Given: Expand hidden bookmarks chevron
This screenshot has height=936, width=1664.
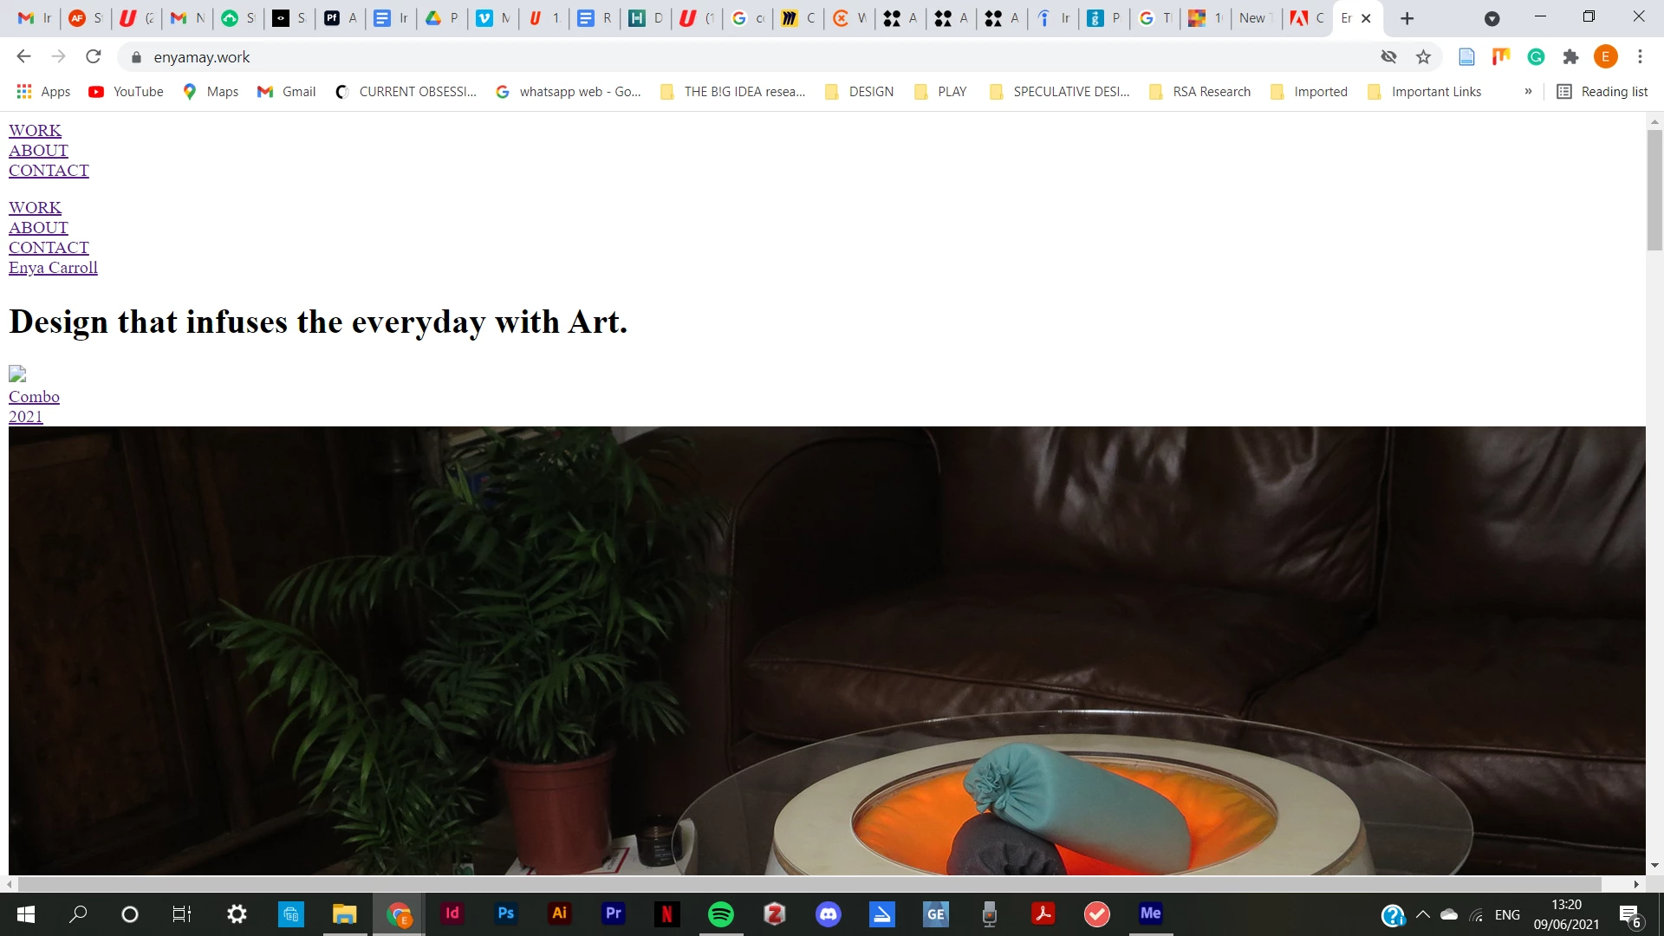Looking at the screenshot, I should coord(1528,92).
